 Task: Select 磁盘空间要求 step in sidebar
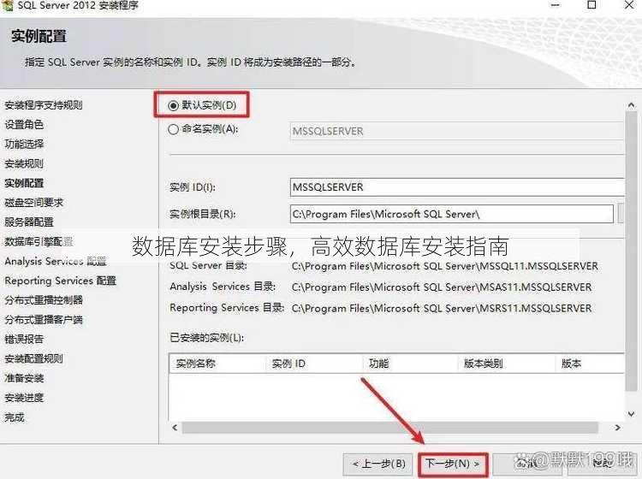[33, 203]
